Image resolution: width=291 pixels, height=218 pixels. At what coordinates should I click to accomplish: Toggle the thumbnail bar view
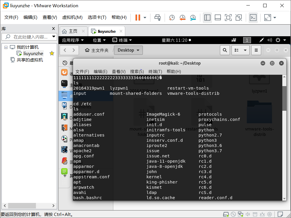click(218, 18)
